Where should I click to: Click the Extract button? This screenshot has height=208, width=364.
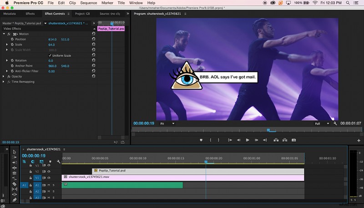pos(285,140)
